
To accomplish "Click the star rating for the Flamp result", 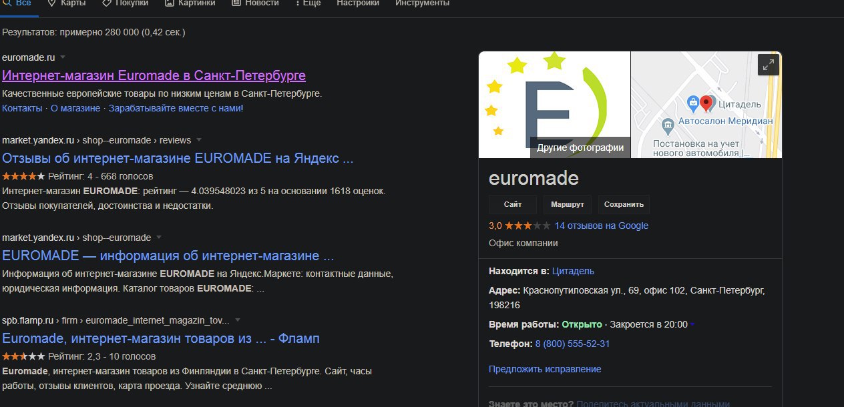I will point(24,356).
